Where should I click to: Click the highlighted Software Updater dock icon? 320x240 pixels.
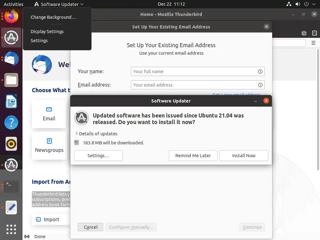click(x=11, y=37)
